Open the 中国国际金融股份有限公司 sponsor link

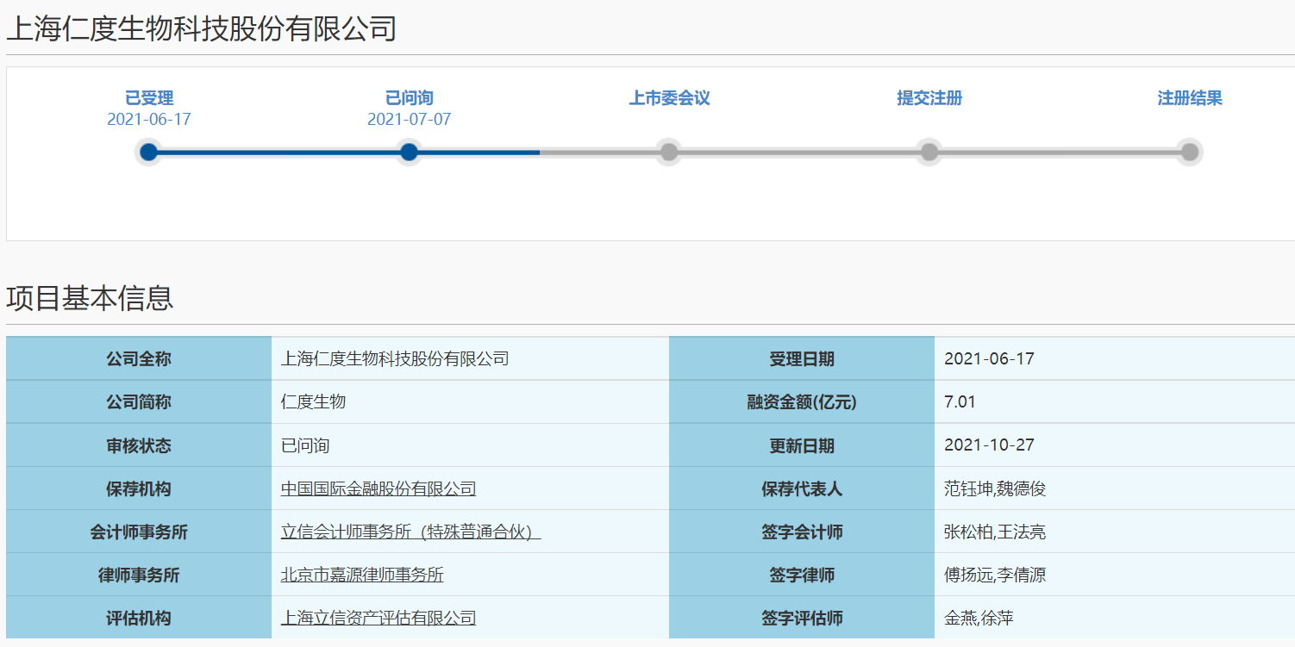378,489
